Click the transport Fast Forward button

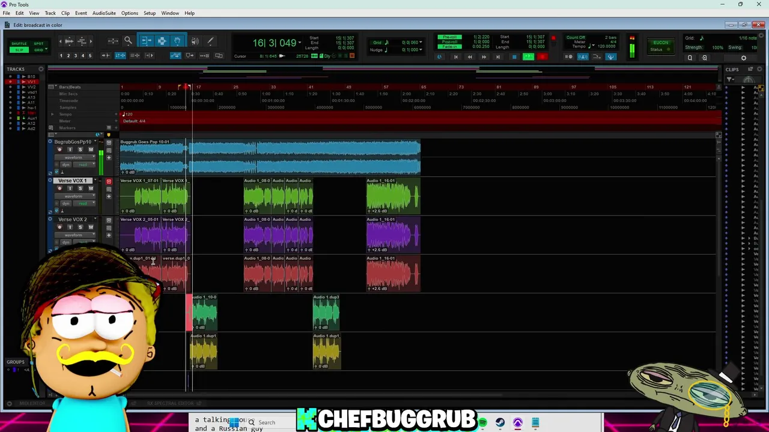pos(484,57)
